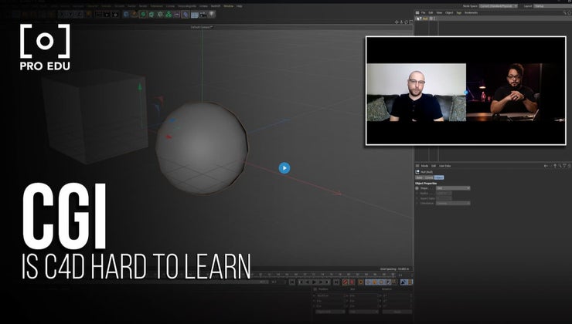
Task: Click the blue play button overlay
Action: (x=284, y=168)
